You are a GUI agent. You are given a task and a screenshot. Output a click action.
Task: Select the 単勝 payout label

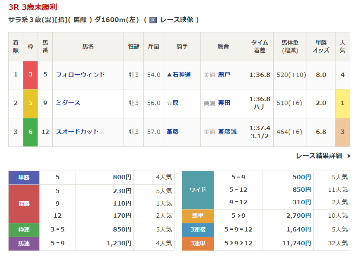coord(24,177)
